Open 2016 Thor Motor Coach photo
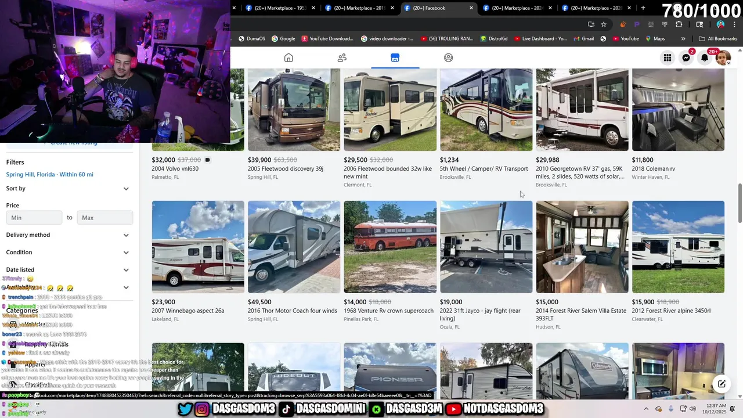 pos(294,247)
